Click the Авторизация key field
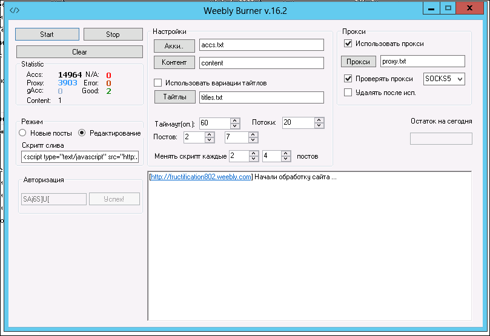Screen dimensions: 490x336 tap(54, 199)
